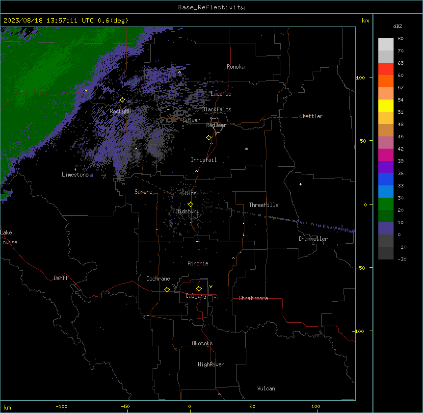The image size is (423, 413).
Task: Click the yellow V marker on the northwest echo edge
Action: (86, 90)
